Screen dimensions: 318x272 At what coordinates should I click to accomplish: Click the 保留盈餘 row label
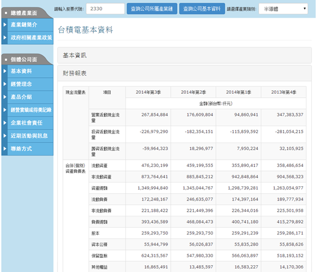coord(99,256)
